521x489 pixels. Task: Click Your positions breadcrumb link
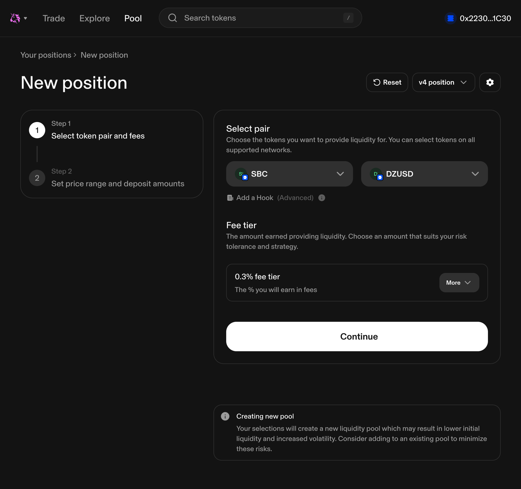[46, 55]
